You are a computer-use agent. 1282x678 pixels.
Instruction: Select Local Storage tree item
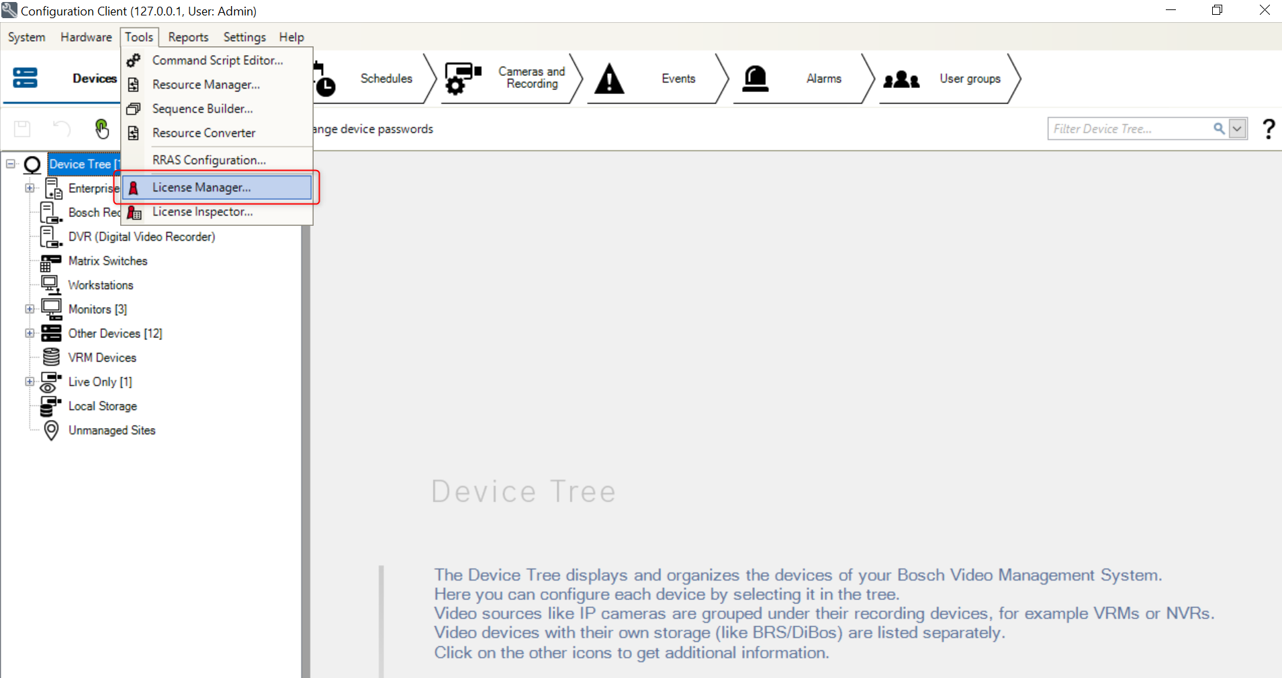tap(103, 406)
